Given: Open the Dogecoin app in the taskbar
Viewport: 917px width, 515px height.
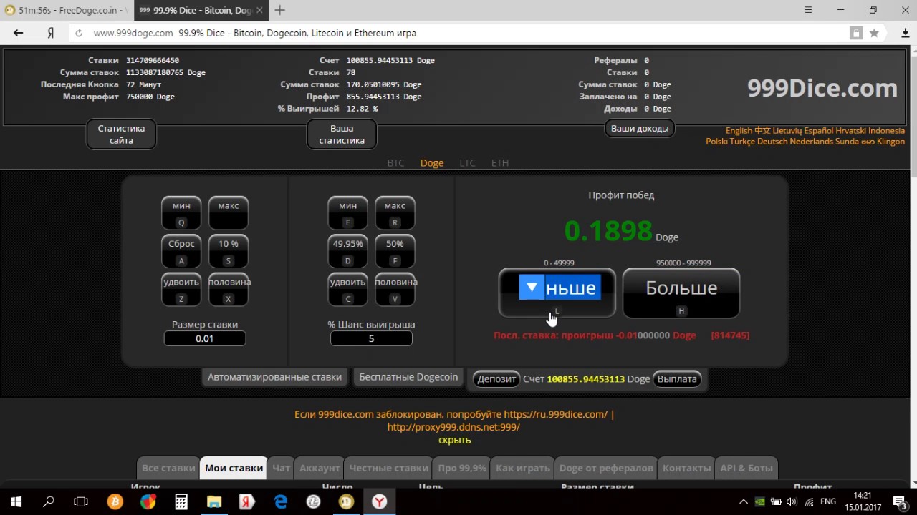Looking at the screenshot, I should [x=346, y=502].
